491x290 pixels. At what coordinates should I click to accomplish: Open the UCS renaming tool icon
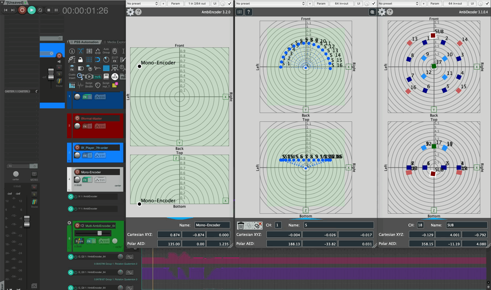[115, 77]
